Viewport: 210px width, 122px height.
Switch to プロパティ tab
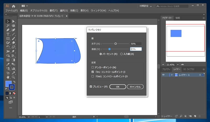coord(166,69)
